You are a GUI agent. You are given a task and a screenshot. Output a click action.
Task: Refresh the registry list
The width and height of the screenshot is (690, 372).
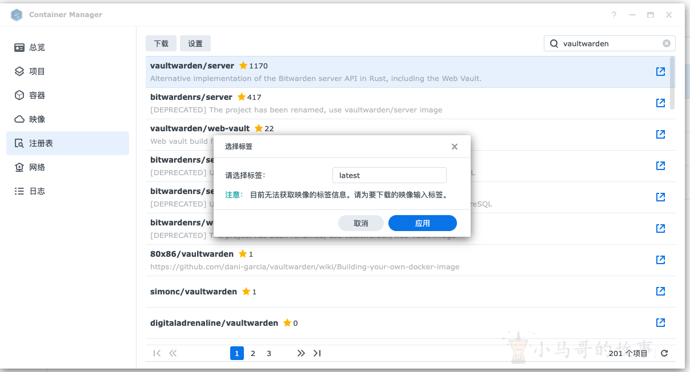pyautogui.click(x=664, y=353)
